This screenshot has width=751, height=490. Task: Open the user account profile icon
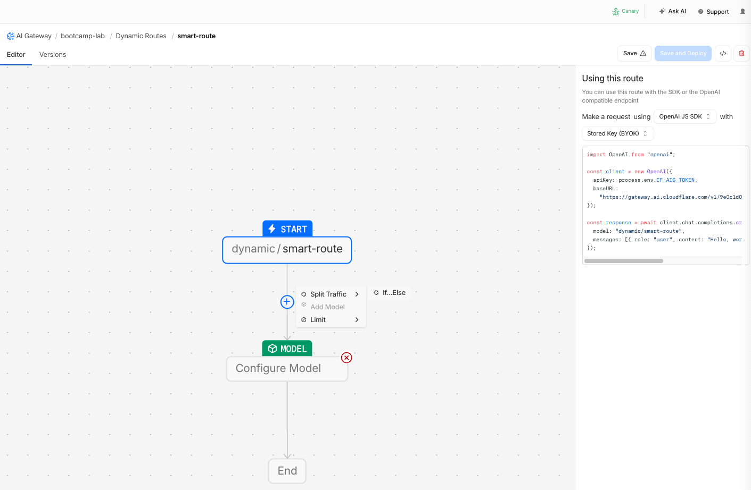[x=742, y=11]
